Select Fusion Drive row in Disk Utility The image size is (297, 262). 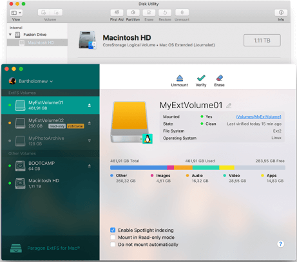[x=37, y=35]
